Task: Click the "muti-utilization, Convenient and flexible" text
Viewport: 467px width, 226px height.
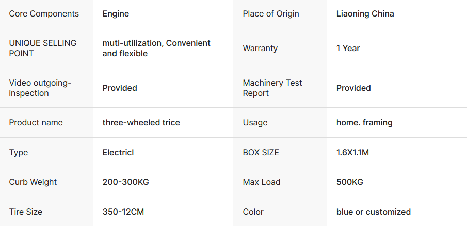Action: [x=156, y=48]
